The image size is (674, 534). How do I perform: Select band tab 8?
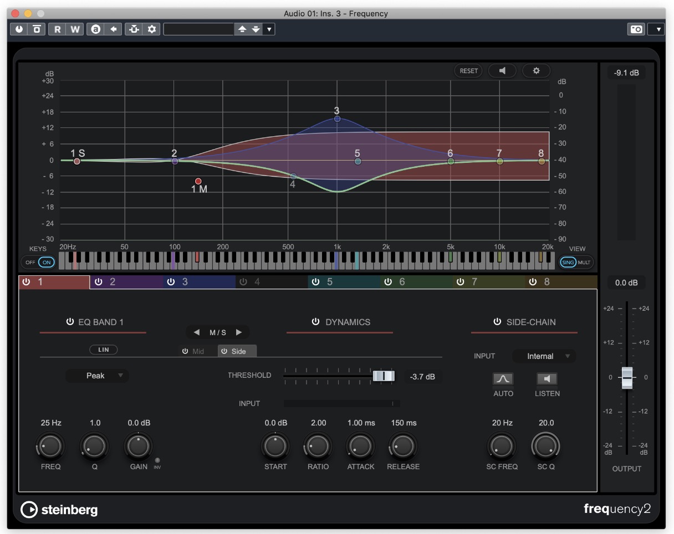pyautogui.click(x=561, y=282)
